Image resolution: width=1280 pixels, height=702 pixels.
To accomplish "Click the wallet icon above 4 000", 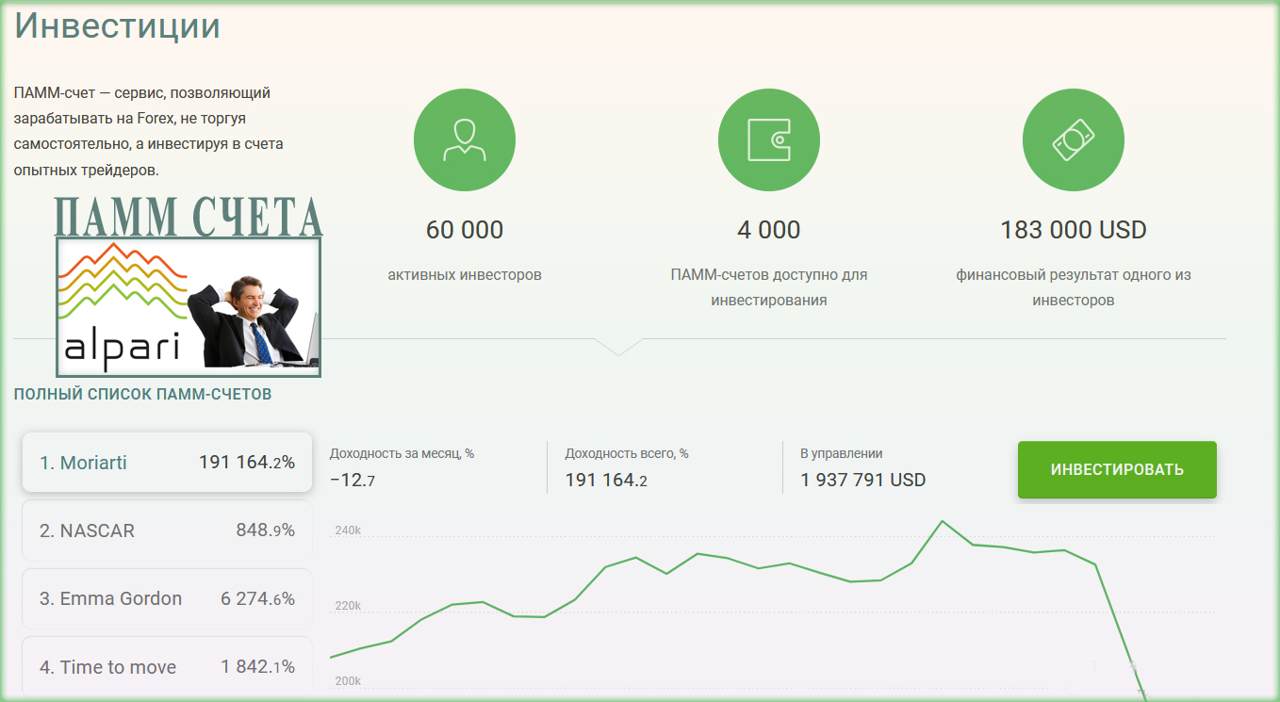I will (768, 139).
